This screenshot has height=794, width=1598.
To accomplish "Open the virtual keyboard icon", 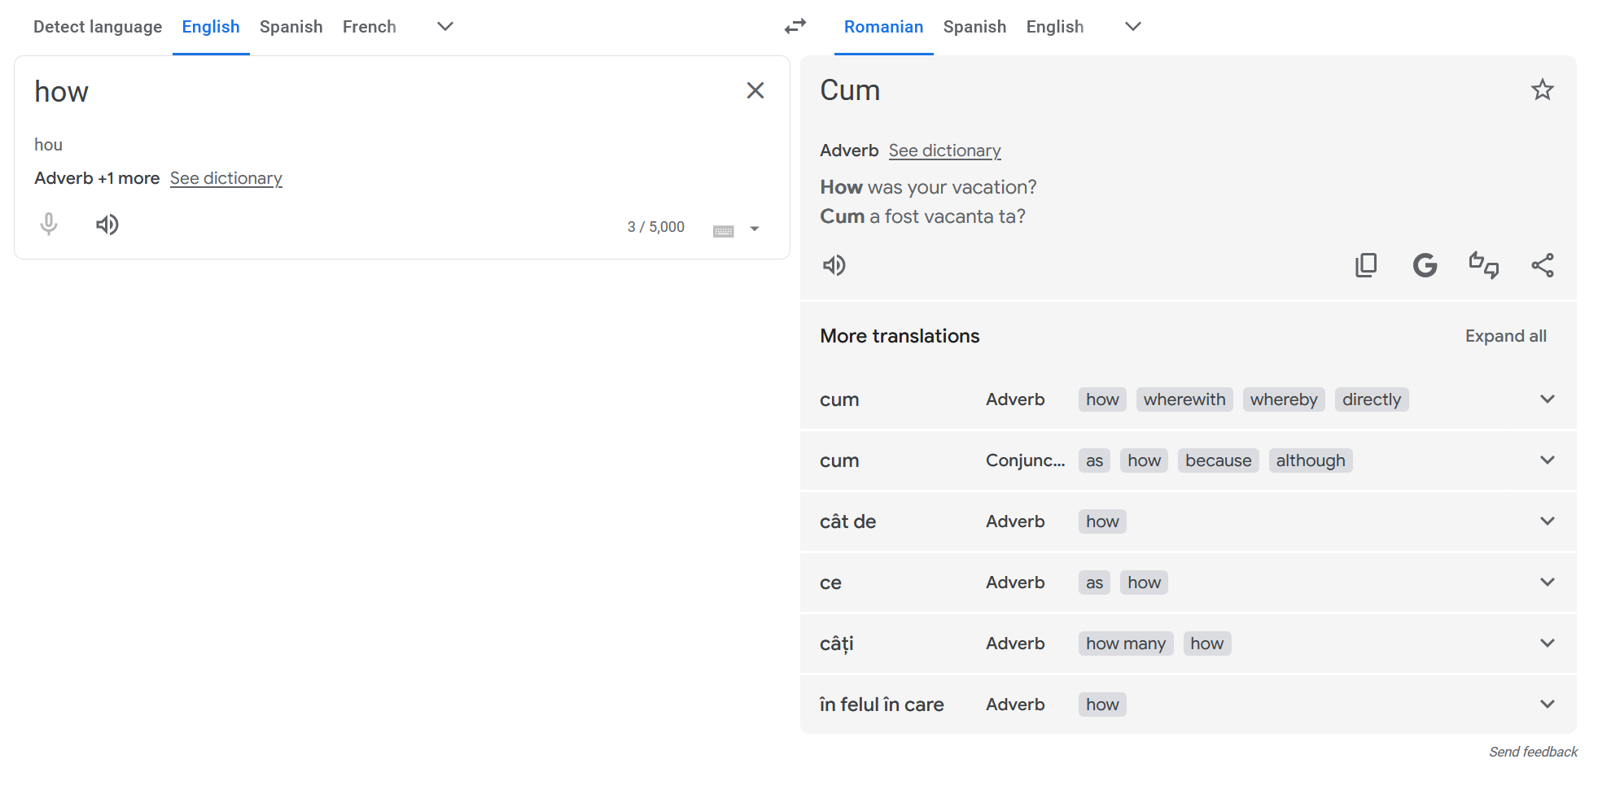I will click(723, 230).
